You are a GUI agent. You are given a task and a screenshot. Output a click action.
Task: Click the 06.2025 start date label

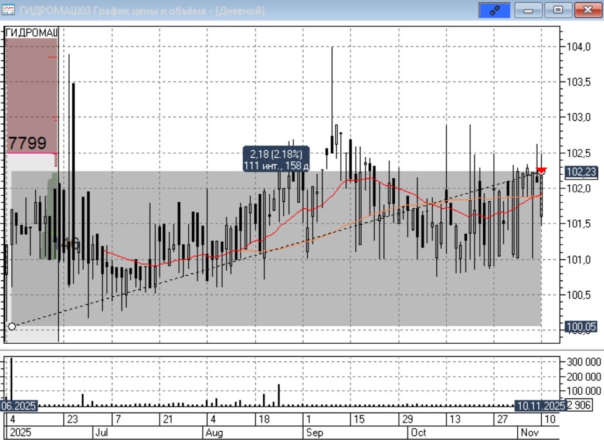(x=19, y=406)
